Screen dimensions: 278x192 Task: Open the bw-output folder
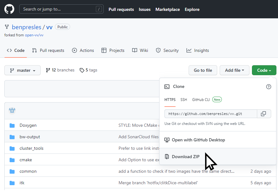click(29, 137)
